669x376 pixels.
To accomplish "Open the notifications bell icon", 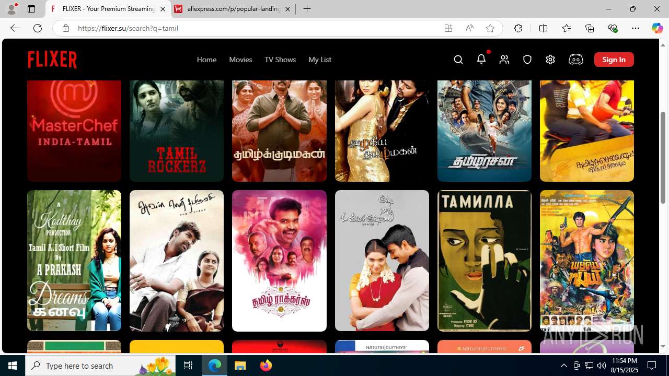I will click(481, 59).
